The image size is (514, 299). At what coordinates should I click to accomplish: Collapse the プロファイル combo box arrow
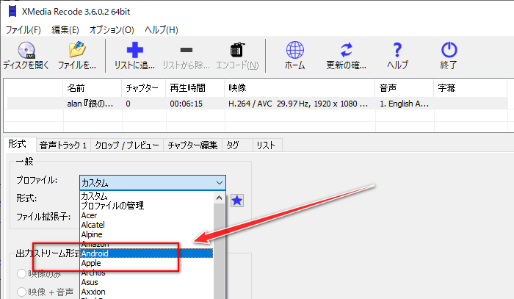click(x=220, y=183)
